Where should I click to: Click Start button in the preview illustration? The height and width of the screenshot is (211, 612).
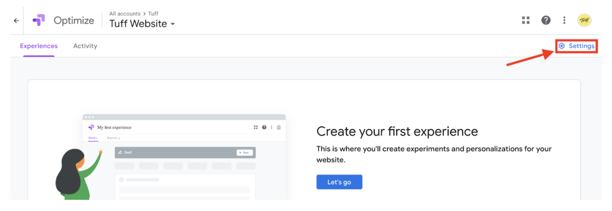point(244,152)
